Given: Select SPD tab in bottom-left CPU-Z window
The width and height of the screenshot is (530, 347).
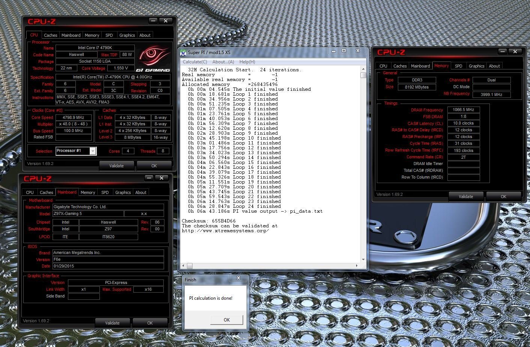Looking at the screenshot, I should (105, 192).
